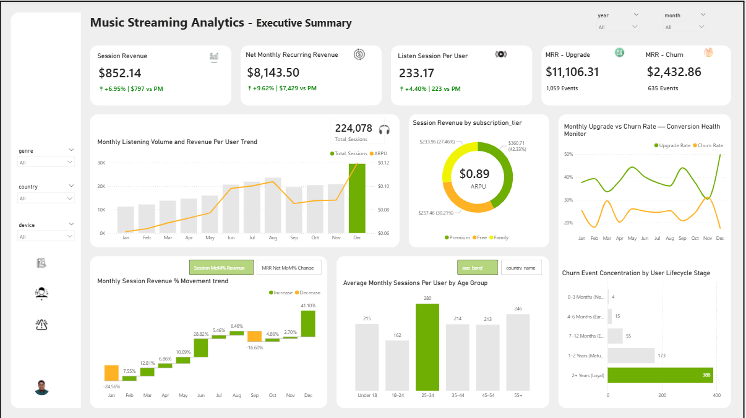
Task: Click the Churn Rate legend item
Action: click(x=708, y=145)
